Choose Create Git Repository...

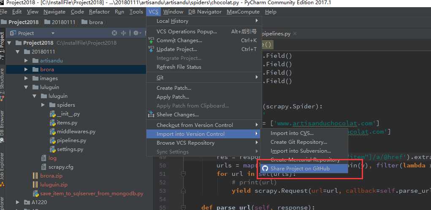click(x=304, y=142)
